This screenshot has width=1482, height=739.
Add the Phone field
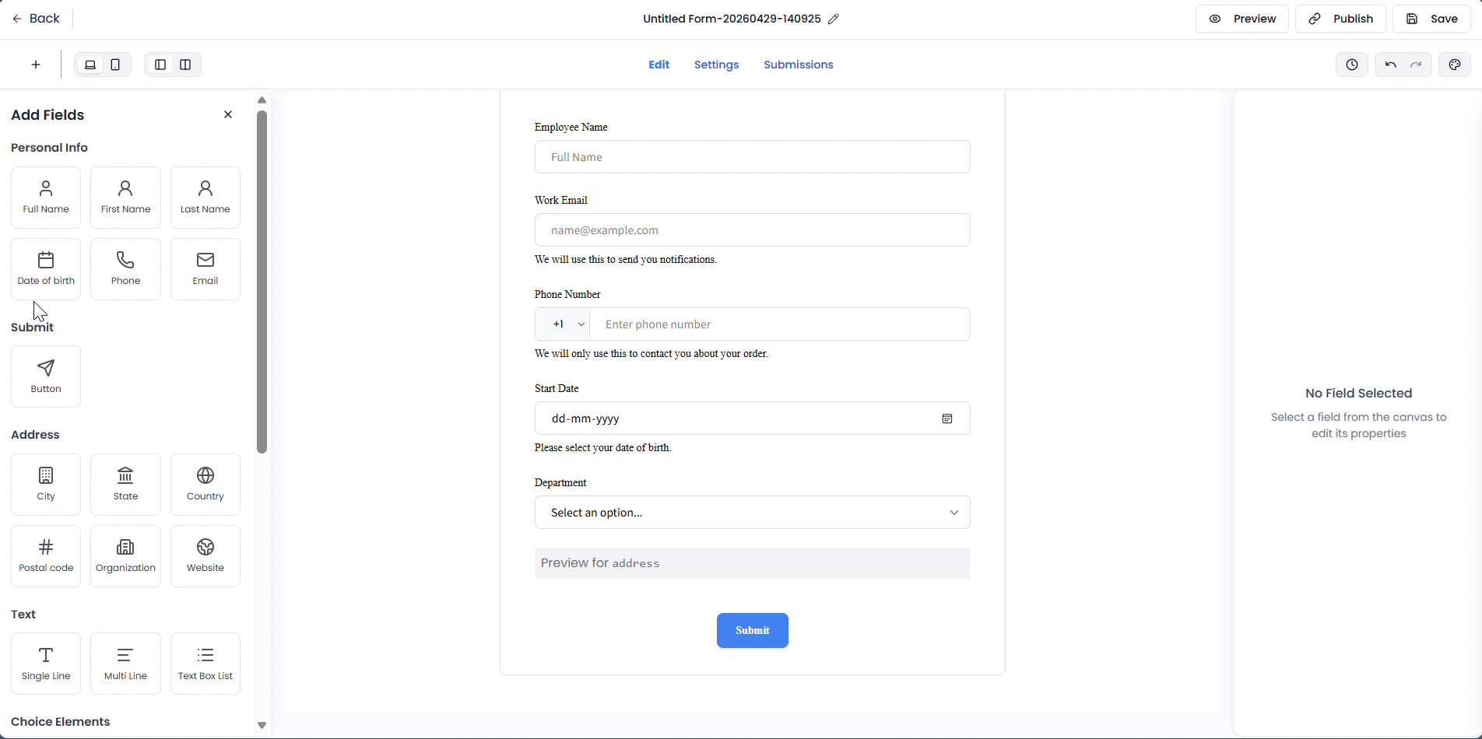coord(125,269)
